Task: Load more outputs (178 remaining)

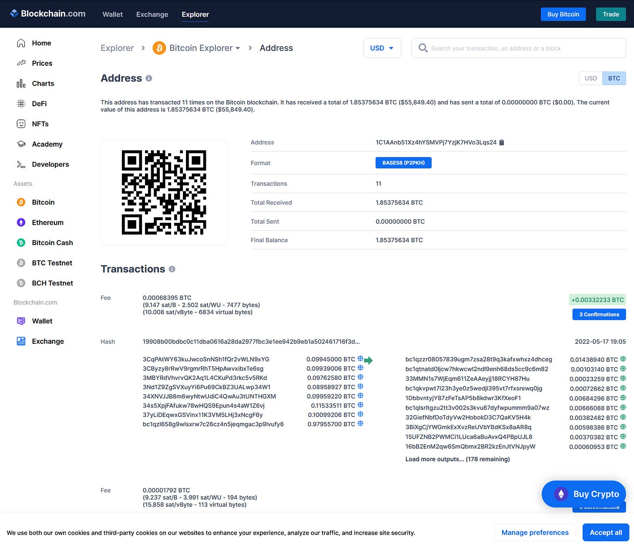Action: click(457, 459)
